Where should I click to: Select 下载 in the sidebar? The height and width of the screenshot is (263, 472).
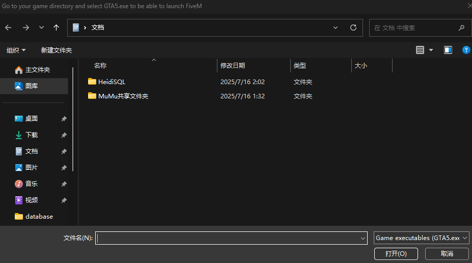32,135
